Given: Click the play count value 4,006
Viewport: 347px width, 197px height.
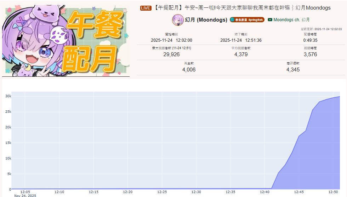Looking at the screenshot, I should click(x=189, y=70).
